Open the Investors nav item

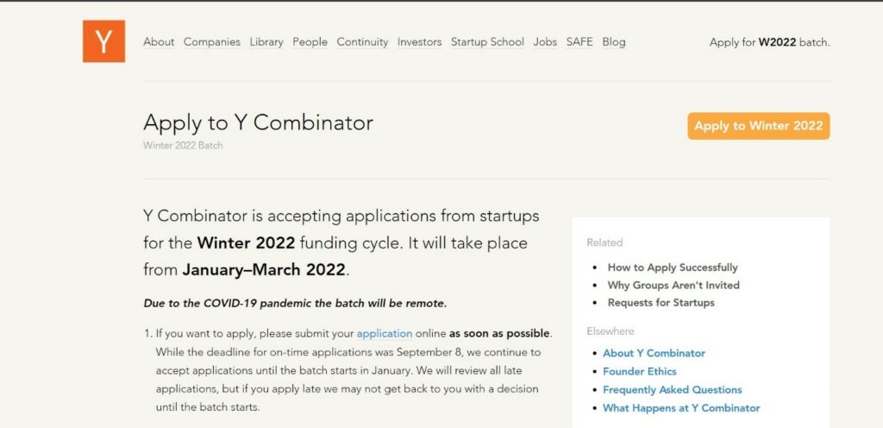[x=420, y=41]
